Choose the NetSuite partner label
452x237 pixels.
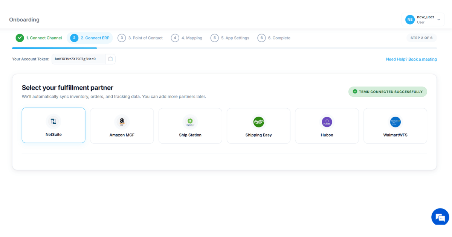point(53,134)
